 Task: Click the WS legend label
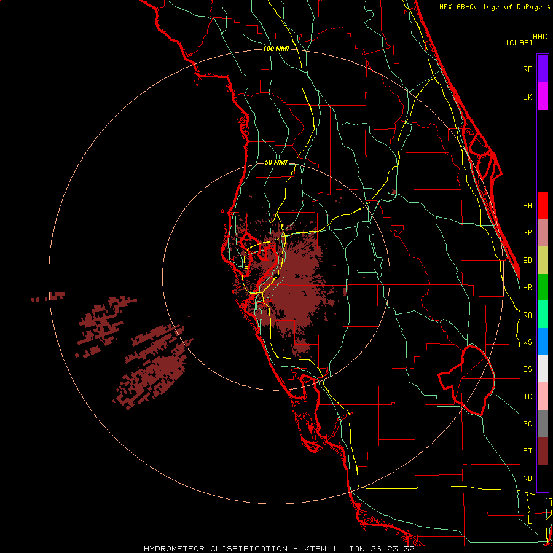click(x=527, y=342)
